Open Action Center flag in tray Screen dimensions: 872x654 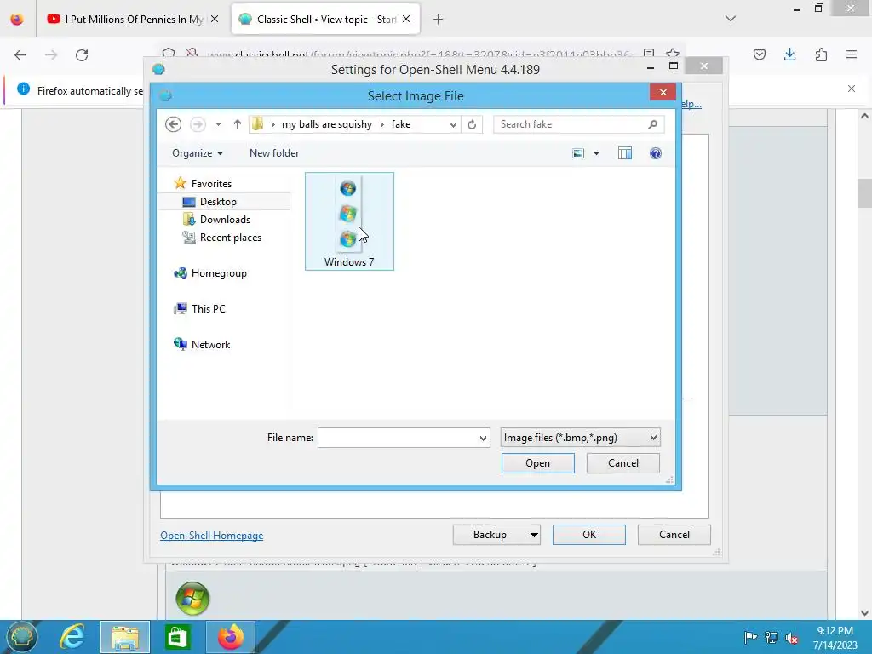click(750, 638)
